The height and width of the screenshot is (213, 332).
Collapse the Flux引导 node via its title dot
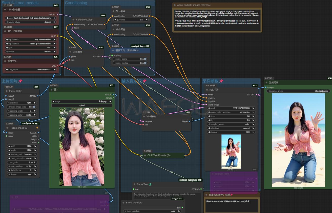[113, 11]
